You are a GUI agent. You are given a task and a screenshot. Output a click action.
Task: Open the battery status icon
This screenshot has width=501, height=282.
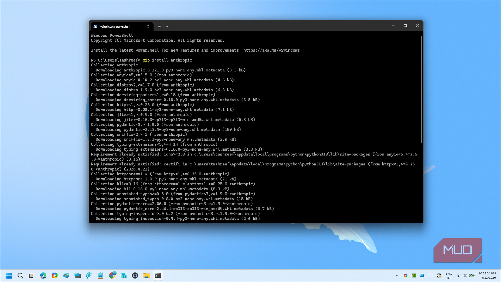pos(472,276)
